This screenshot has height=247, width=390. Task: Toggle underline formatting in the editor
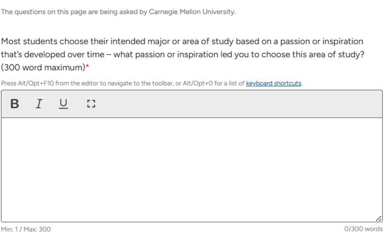[x=63, y=104]
